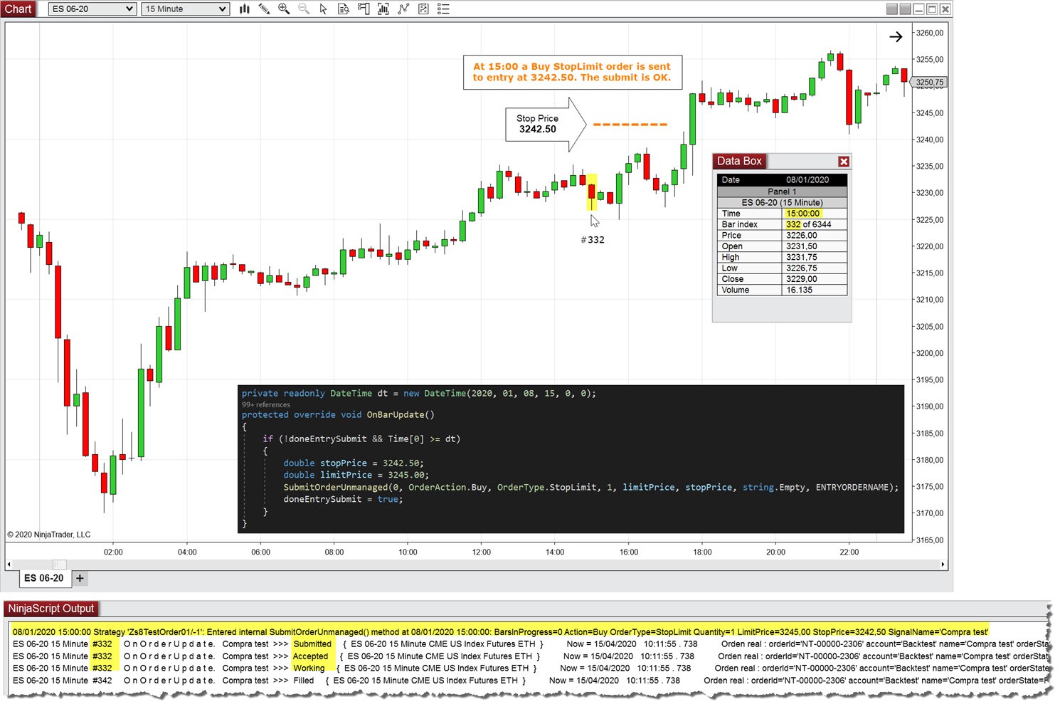Open chart properties list icon

(x=442, y=9)
